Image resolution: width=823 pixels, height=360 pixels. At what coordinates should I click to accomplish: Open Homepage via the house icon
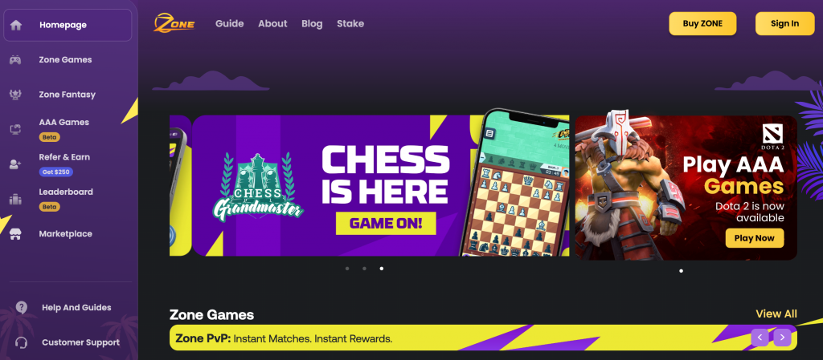point(16,25)
